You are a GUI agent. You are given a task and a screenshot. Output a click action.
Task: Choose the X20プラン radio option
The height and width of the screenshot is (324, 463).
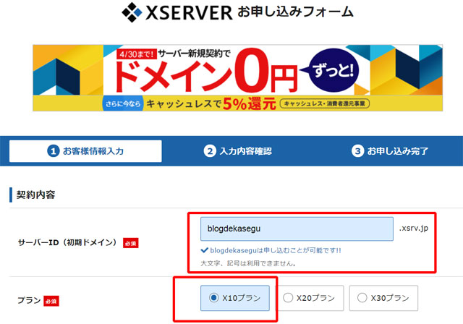289,297
